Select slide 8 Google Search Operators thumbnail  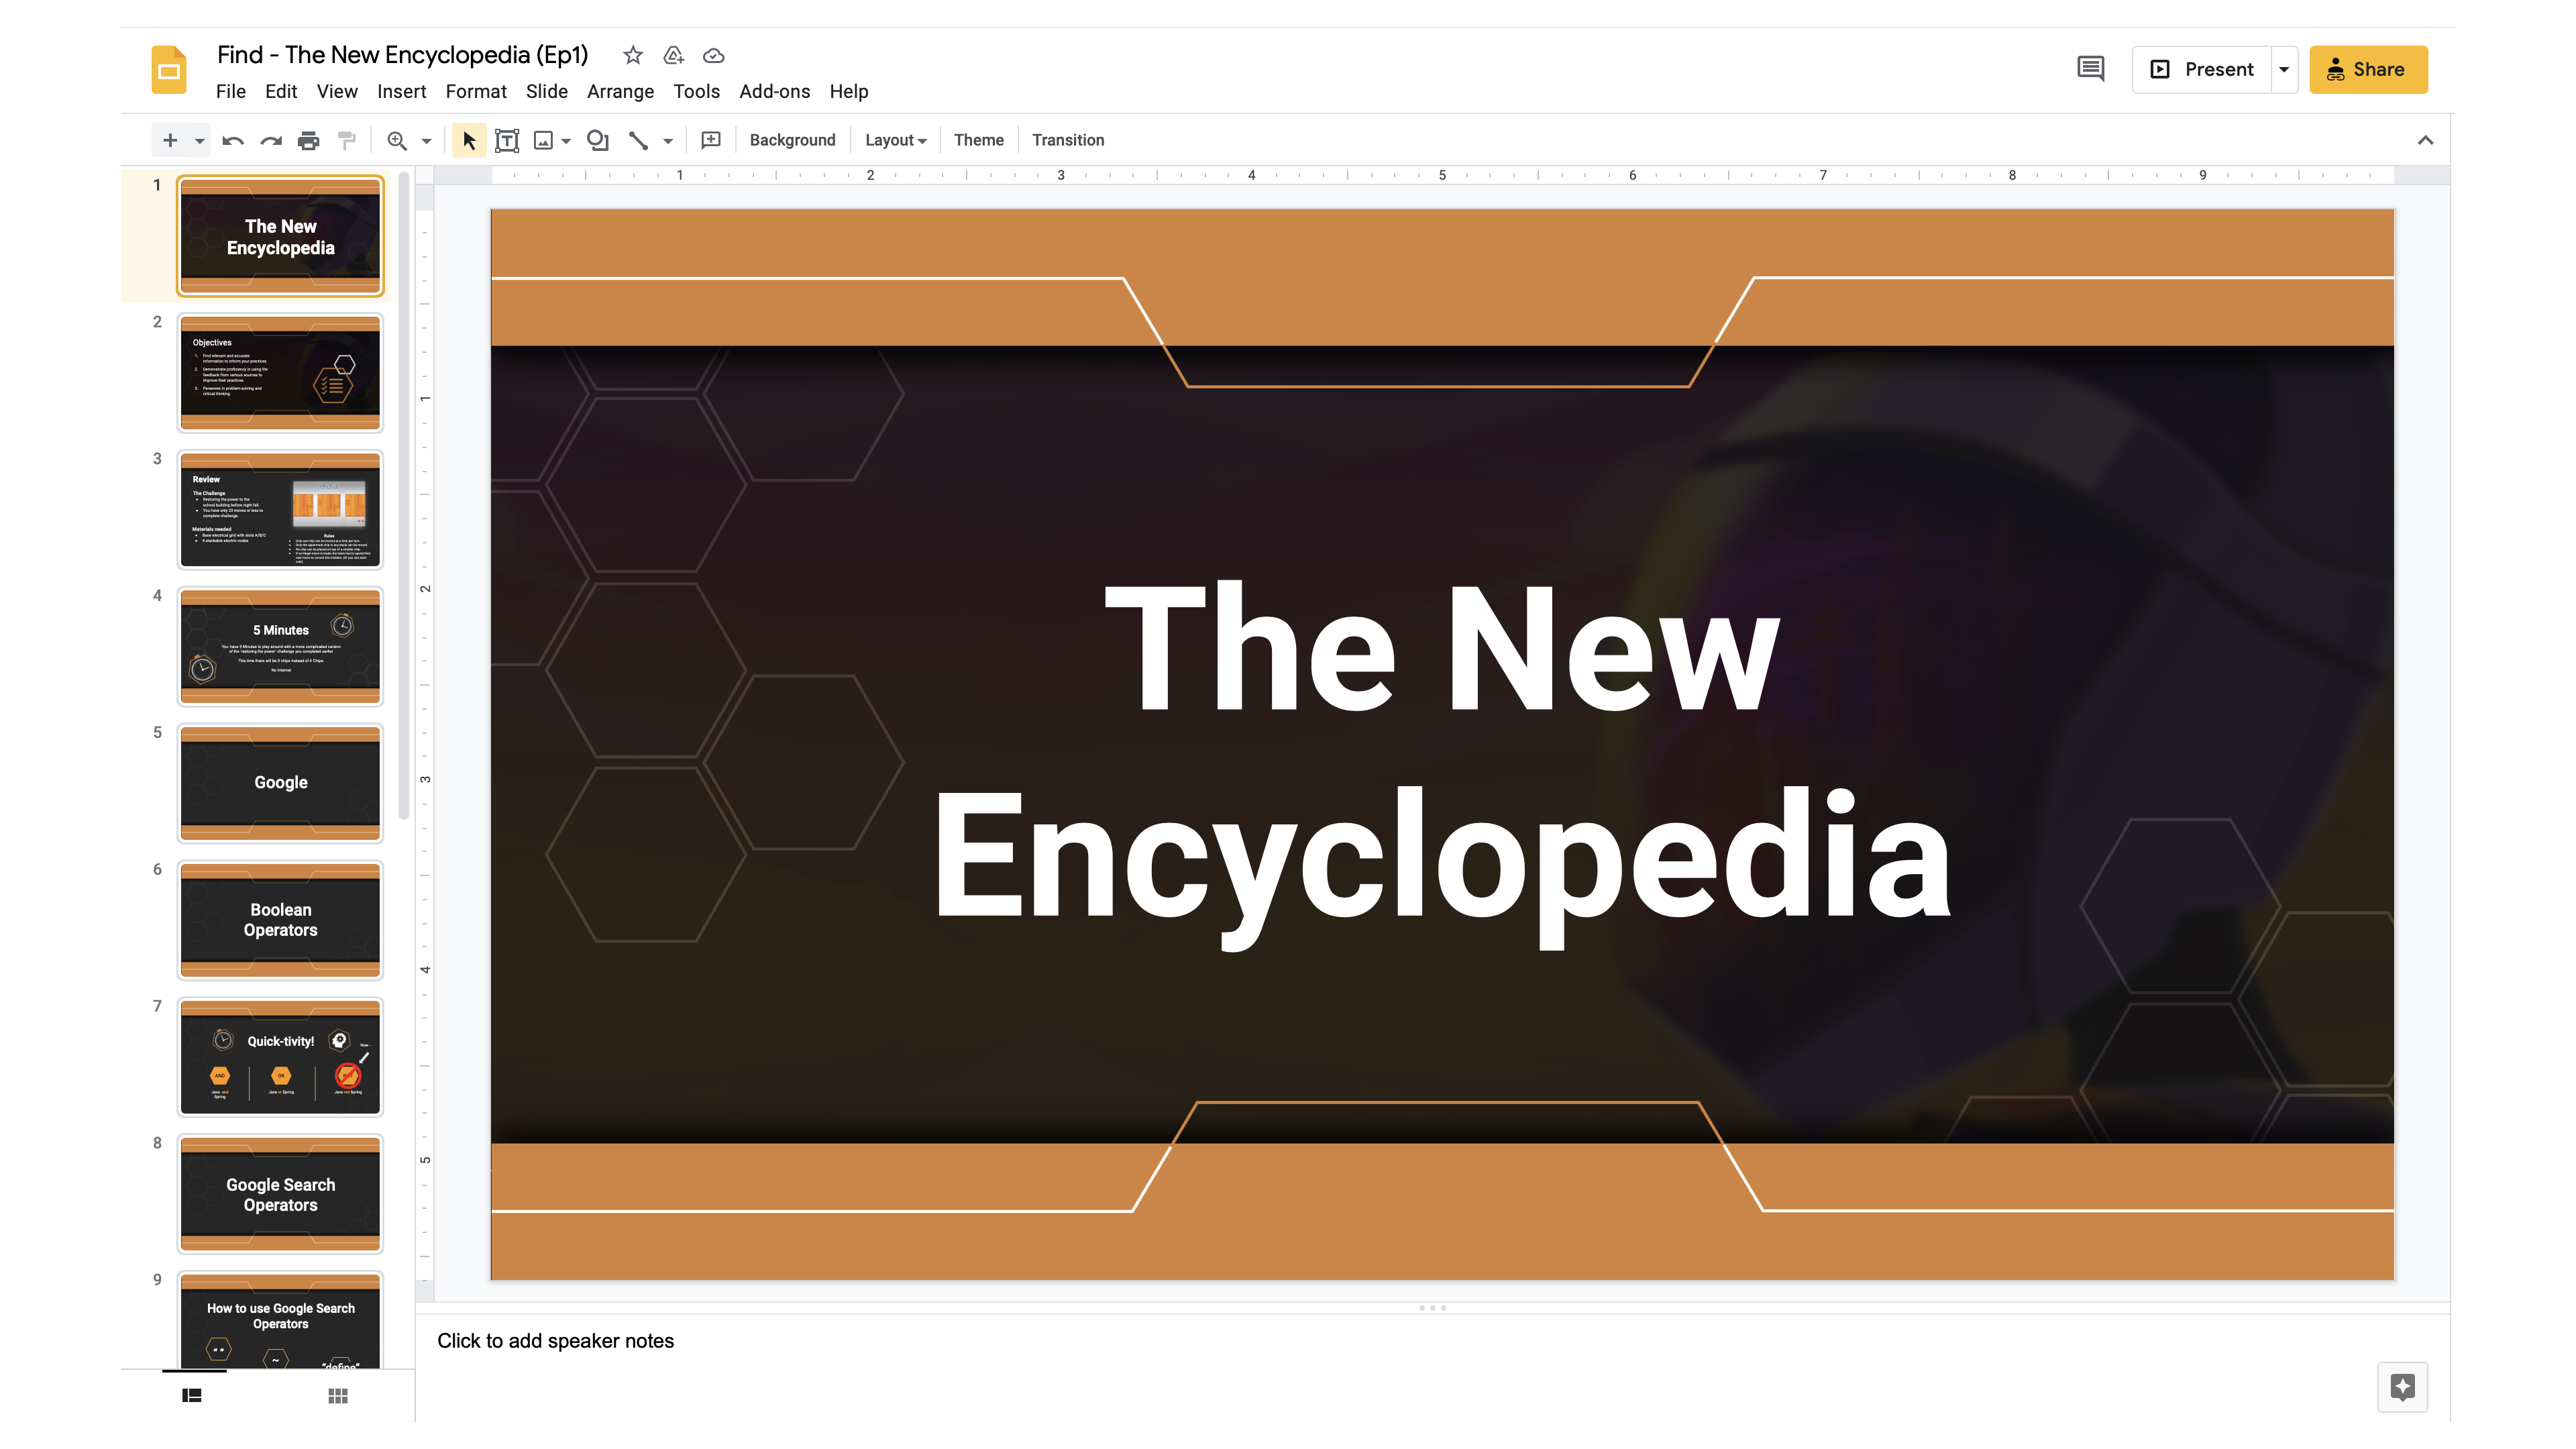280,1194
